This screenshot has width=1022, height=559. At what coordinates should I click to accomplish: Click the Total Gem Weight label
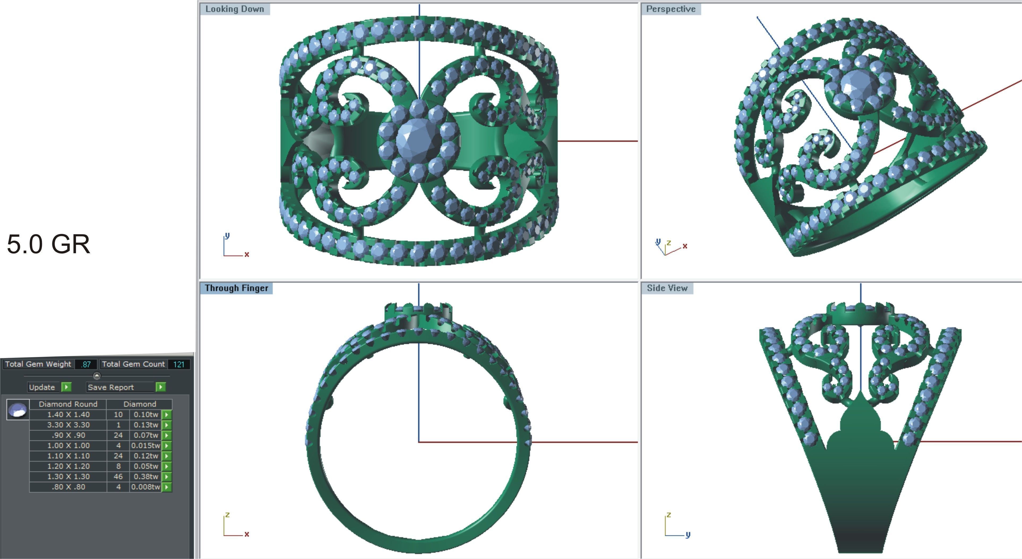click(38, 364)
